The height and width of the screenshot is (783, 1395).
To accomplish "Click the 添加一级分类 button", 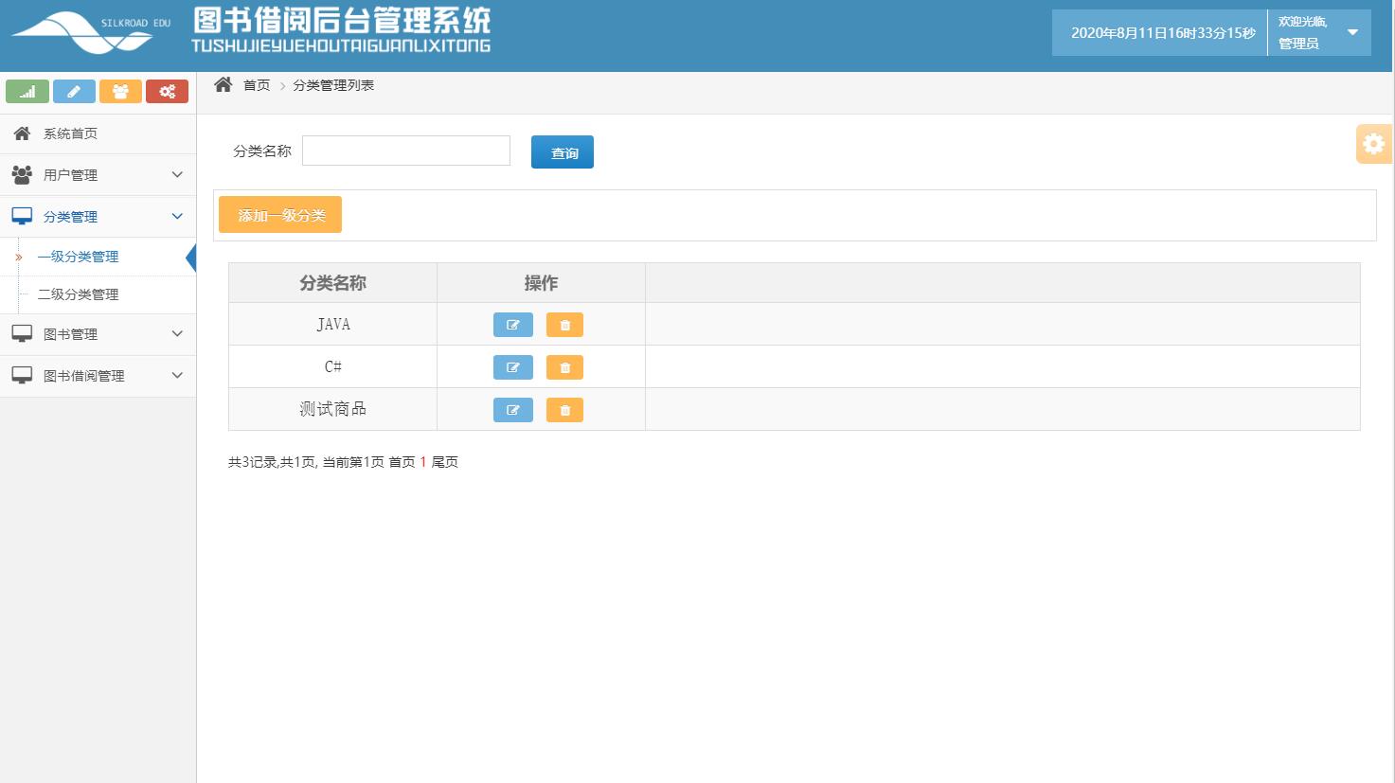I will tap(280, 215).
